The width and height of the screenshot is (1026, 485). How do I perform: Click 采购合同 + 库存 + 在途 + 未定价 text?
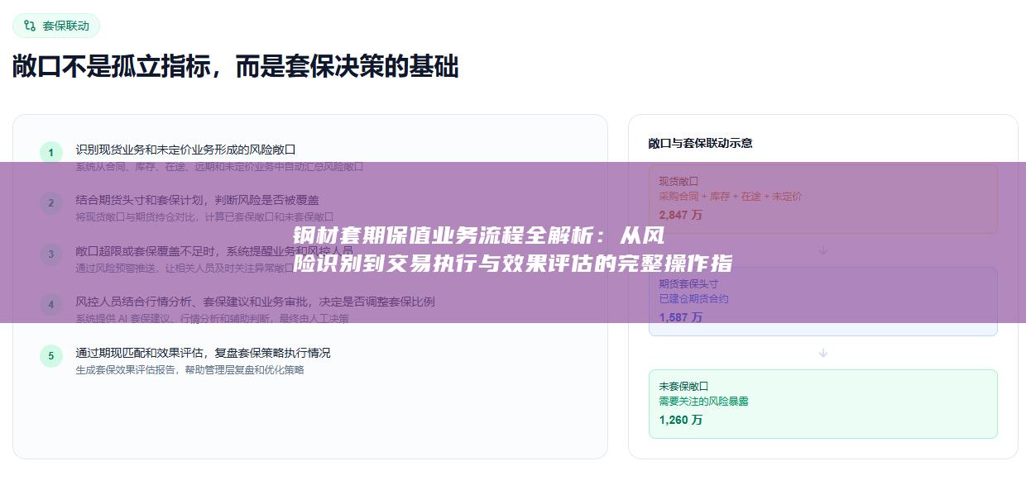(x=730, y=197)
